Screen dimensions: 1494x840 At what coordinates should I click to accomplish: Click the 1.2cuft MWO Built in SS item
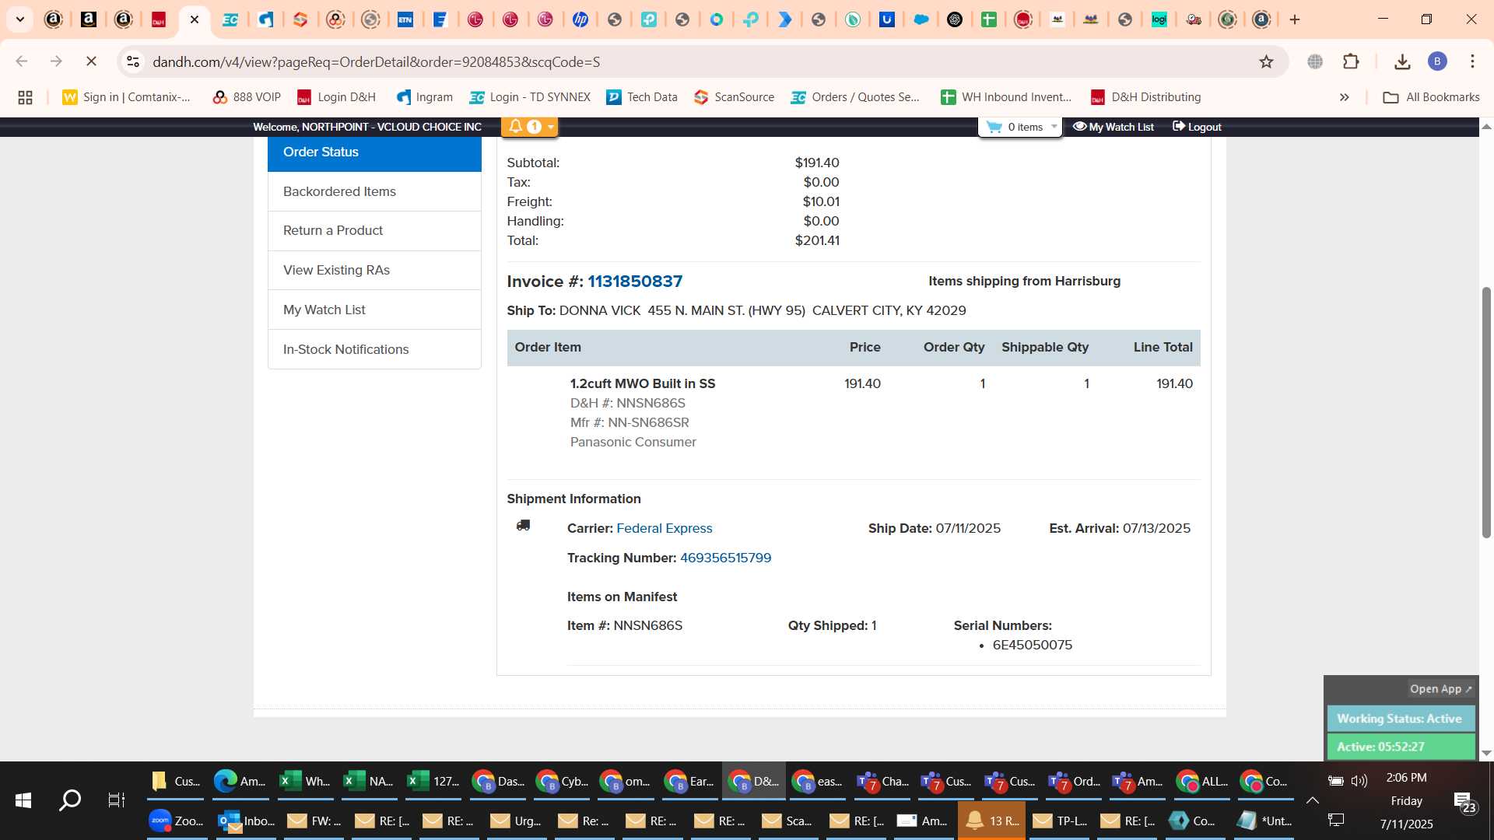pyautogui.click(x=643, y=384)
